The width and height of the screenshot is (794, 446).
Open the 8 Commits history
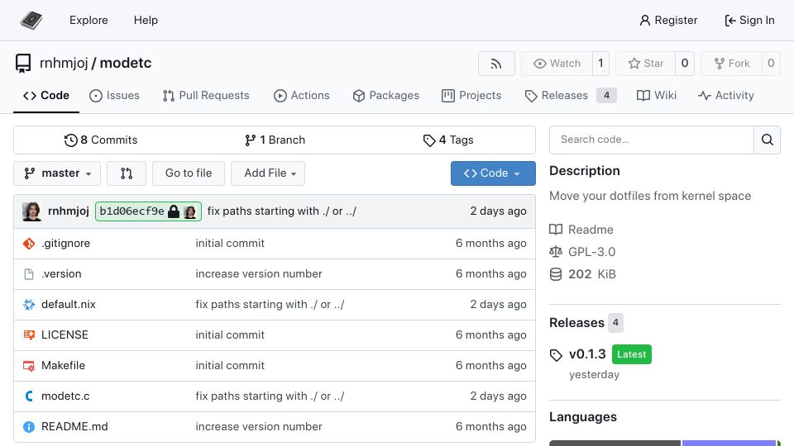click(101, 140)
